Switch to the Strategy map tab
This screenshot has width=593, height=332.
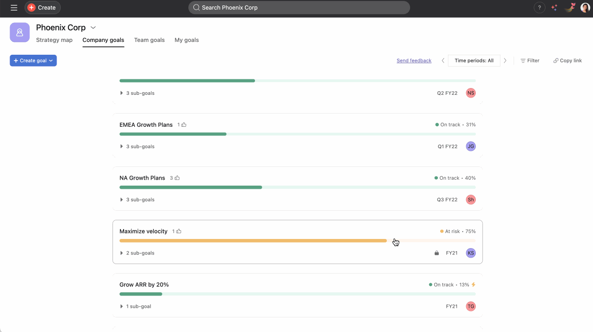[54, 40]
